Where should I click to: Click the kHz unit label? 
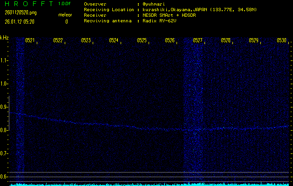5,37
